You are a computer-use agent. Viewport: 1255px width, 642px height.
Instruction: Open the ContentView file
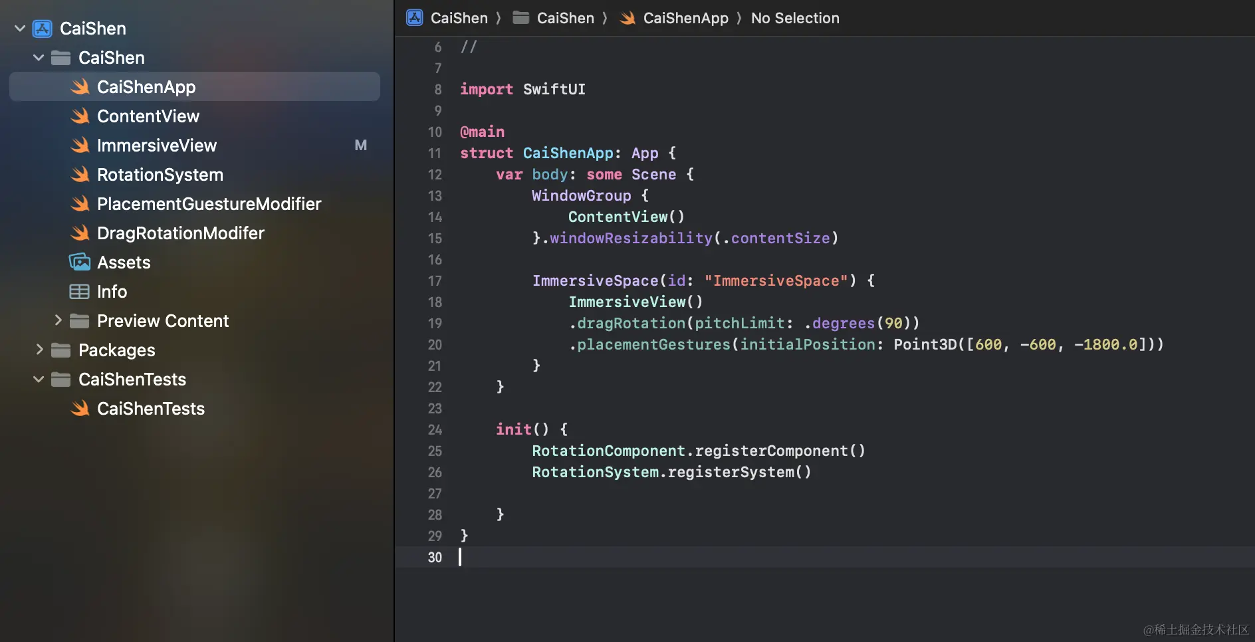195,116
